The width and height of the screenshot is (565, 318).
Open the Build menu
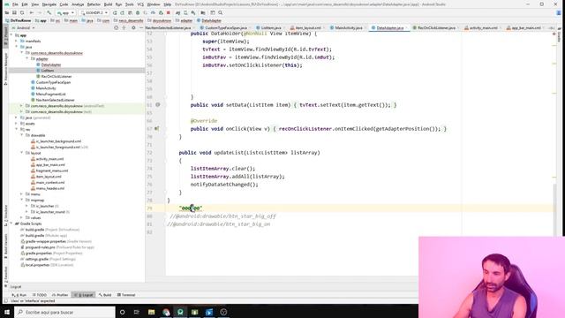click(108, 4)
